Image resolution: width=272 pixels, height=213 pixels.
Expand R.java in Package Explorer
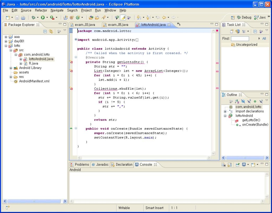[21, 64]
